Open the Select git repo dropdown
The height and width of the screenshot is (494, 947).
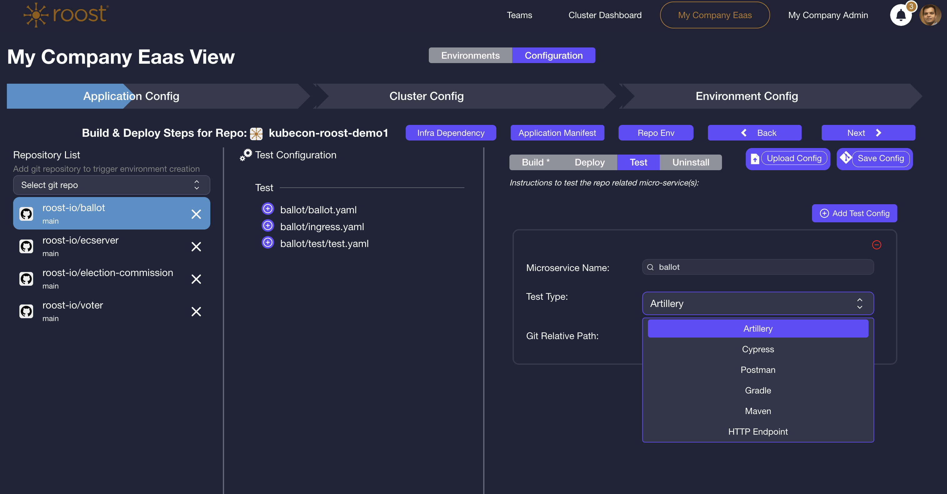[x=112, y=185]
